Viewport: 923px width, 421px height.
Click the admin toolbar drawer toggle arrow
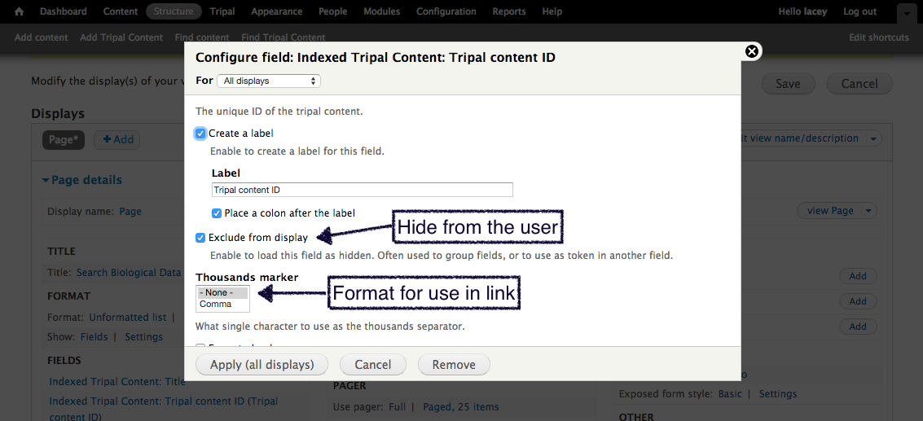(x=907, y=13)
